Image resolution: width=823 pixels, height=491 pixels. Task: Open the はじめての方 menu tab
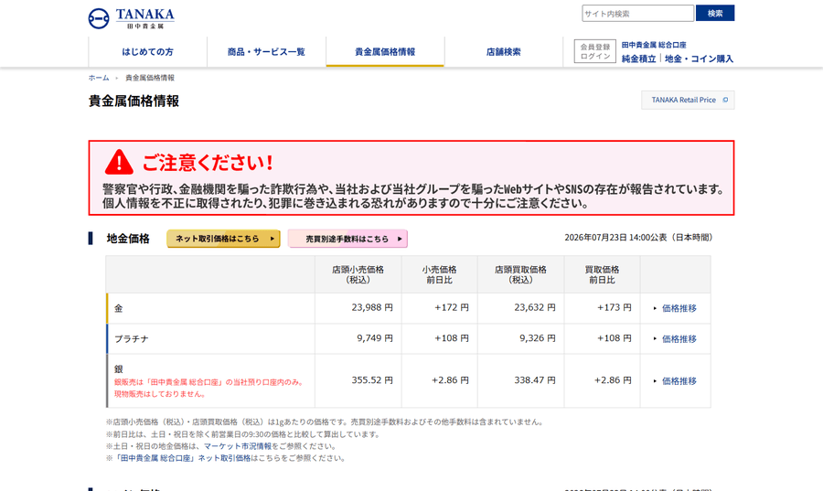(x=147, y=52)
